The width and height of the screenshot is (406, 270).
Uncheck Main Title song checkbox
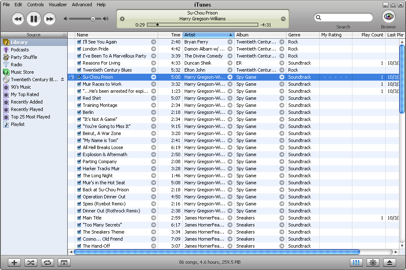tap(79, 218)
